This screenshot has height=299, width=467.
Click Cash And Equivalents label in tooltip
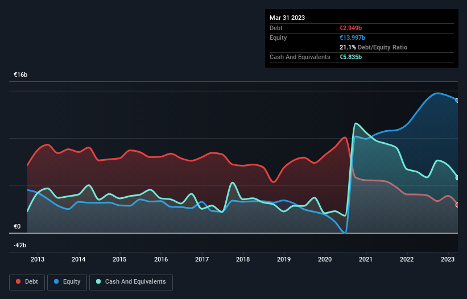(300, 57)
